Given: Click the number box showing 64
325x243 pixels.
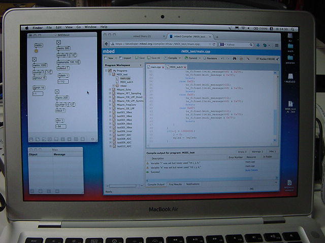Looking at the screenshot, I should (60, 126).
